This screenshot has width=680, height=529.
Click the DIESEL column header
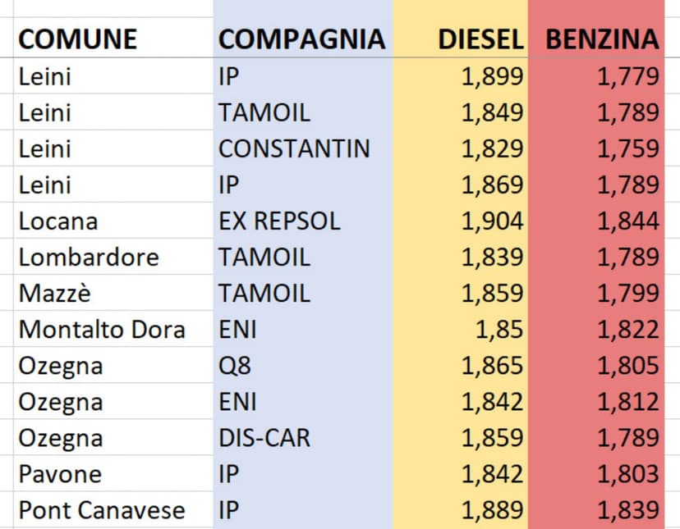coord(480,39)
